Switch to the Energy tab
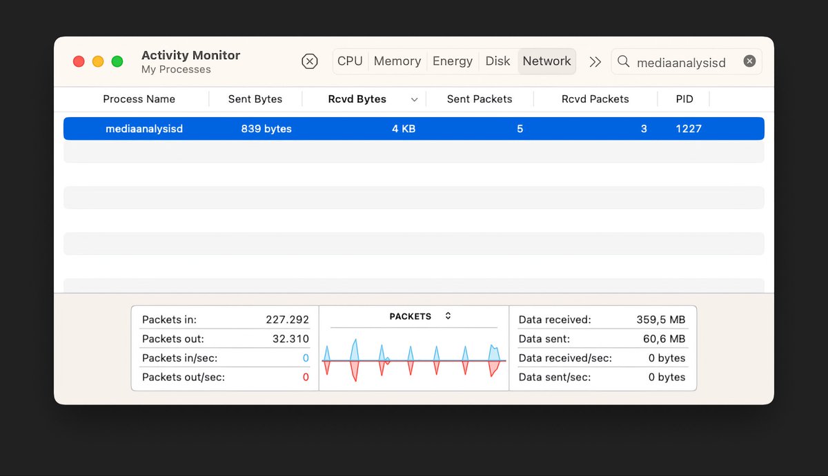 click(453, 61)
